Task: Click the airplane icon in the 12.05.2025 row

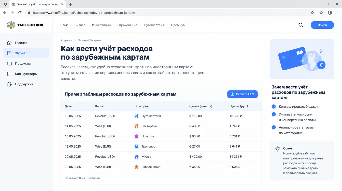Action: (x=137, y=116)
